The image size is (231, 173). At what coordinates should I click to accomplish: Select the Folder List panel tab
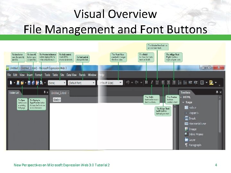(x=14, y=93)
